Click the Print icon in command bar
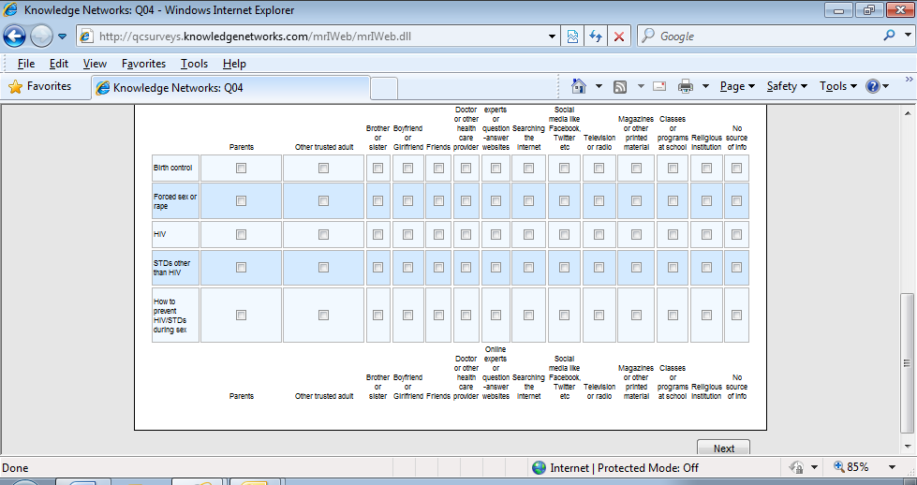Screen dimensions: 917x485 [x=686, y=86]
